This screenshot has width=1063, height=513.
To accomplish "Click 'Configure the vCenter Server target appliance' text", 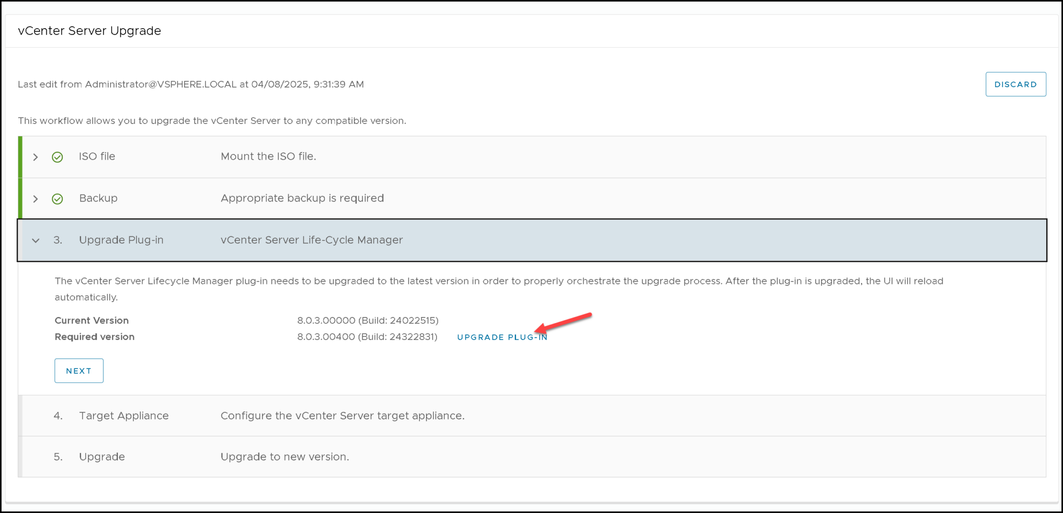I will (342, 416).
